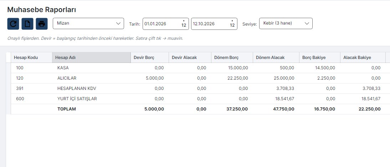Click the Alacak Bakiye column header
This screenshot has height=167, width=390.
(363, 58)
